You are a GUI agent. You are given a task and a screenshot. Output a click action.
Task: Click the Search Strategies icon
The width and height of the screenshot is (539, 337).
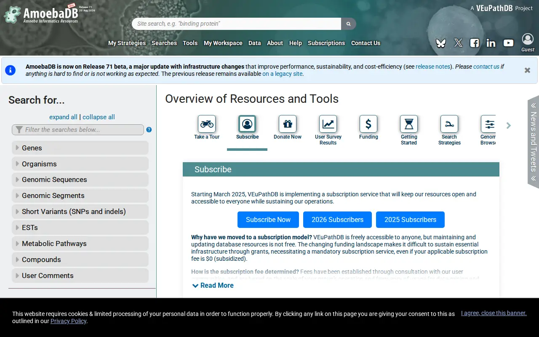(x=449, y=124)
